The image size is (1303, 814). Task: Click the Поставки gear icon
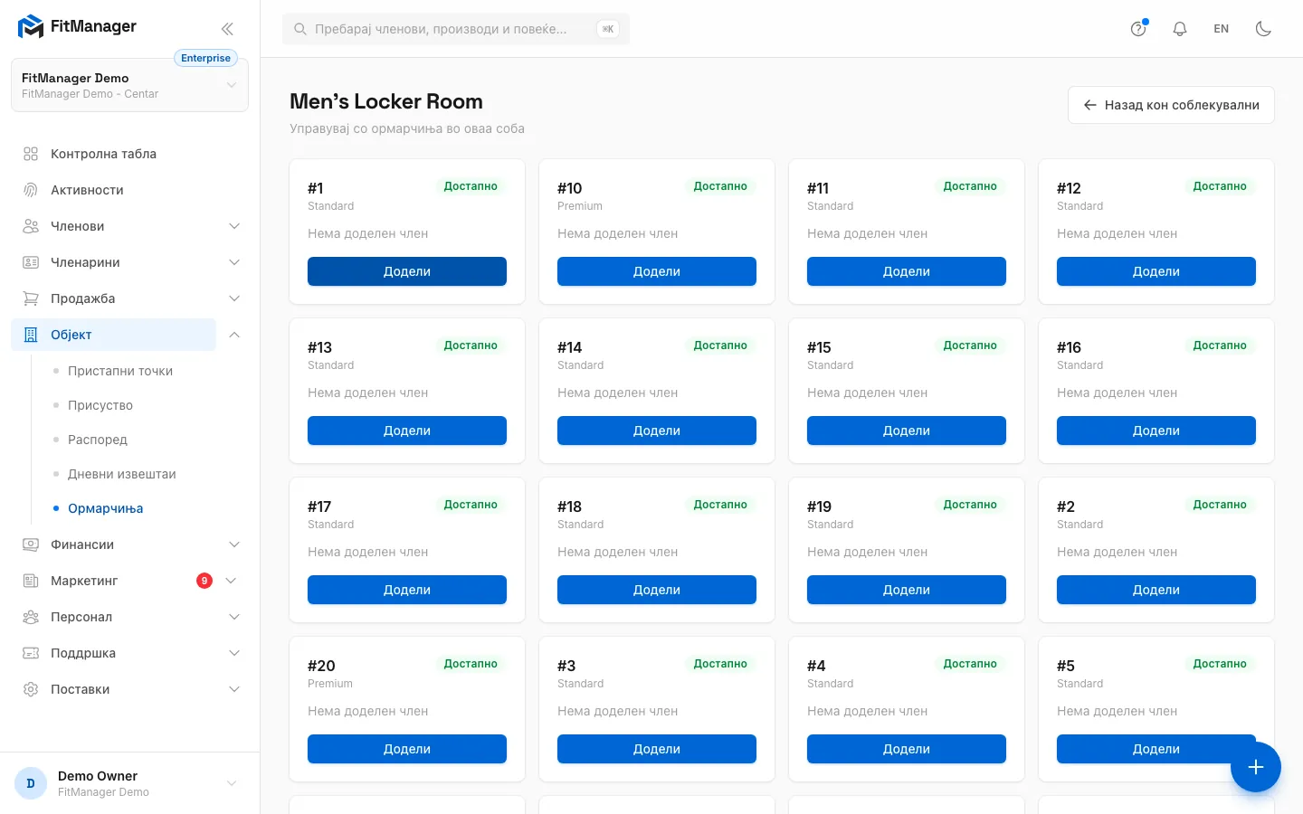(31, 689)
